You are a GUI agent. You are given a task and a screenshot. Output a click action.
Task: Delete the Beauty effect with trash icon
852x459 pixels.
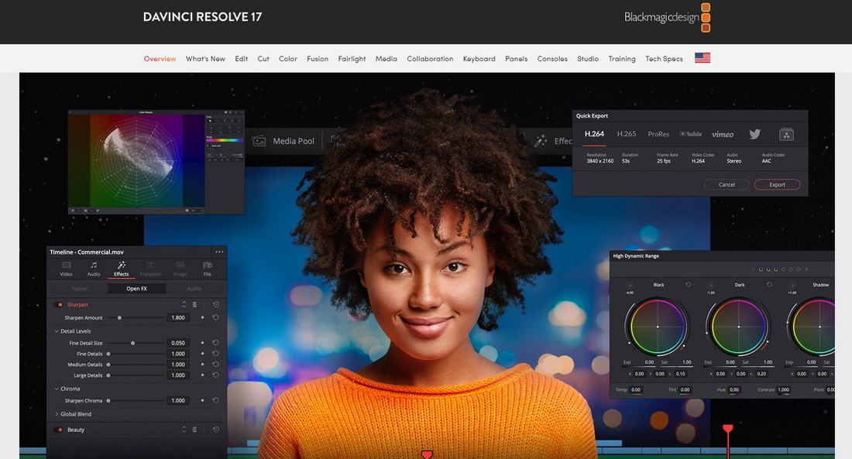(x=194, y=430)
